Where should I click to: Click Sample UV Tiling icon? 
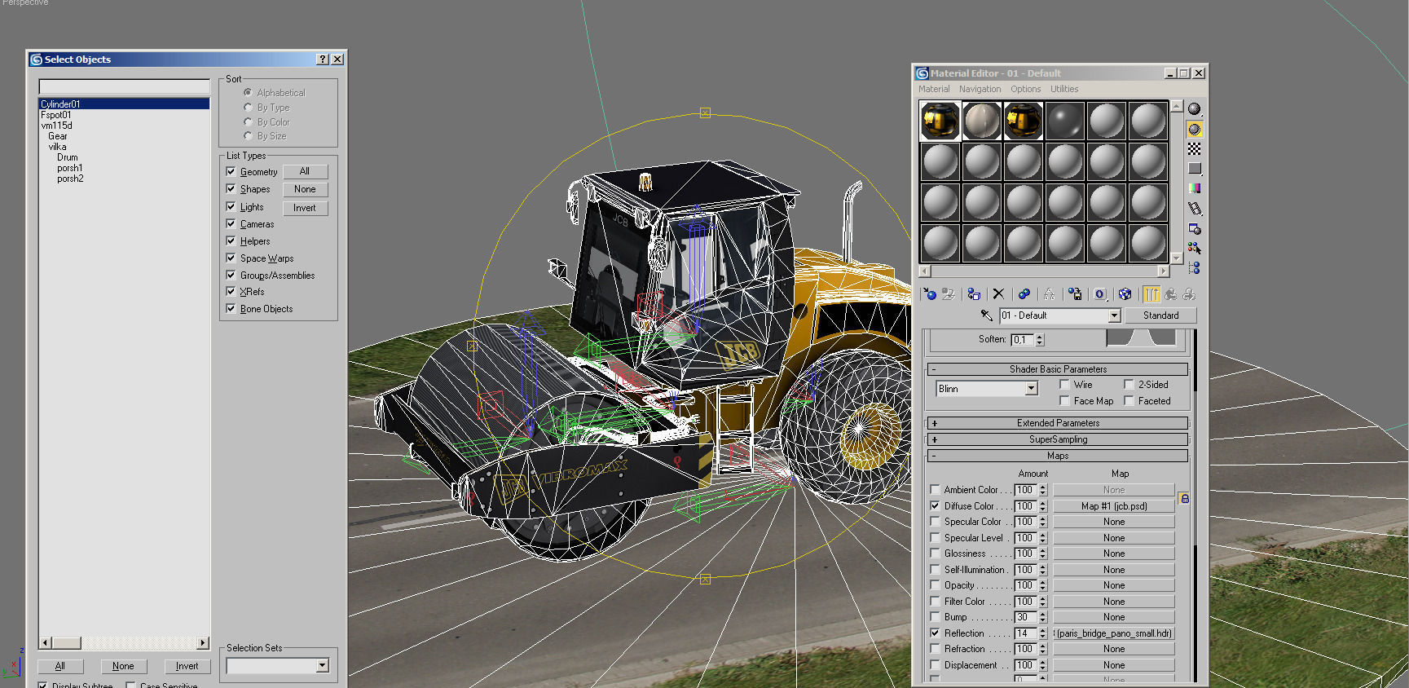(x=1195, y=169)
